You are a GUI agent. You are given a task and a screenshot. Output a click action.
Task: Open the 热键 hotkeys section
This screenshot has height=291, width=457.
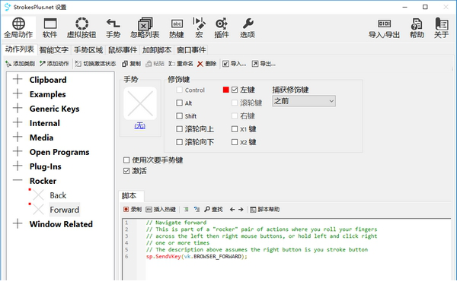click(x=177, y=28)
